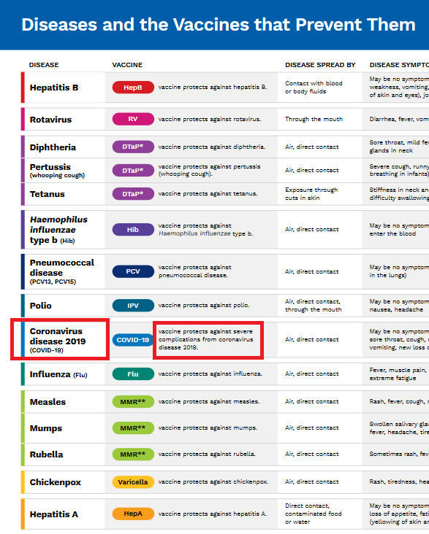Select Pertussis (whooping cough) disease name
Screen dimensions: 429x534
point(57,171)
